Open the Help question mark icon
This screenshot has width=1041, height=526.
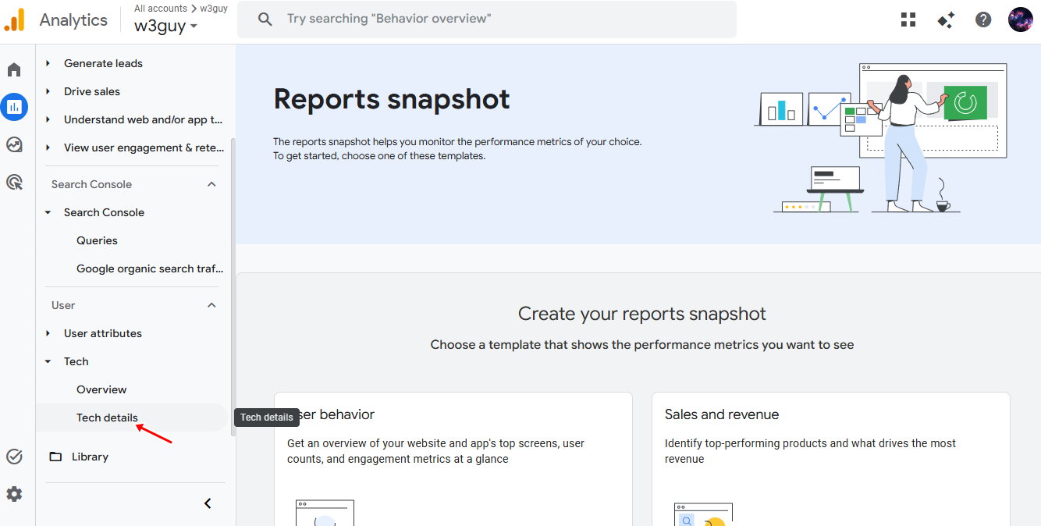coord(983,20)
